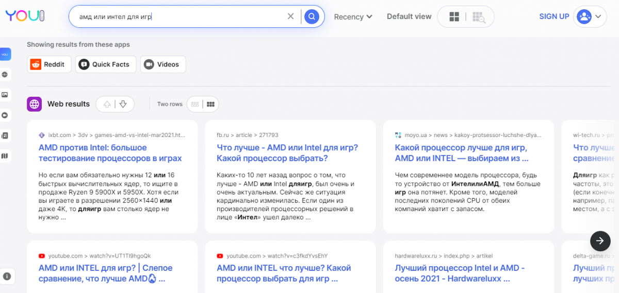Click moyo.ua > news breadcrumb
The height and width of the screenshot is (293, 619).
[473, 135]
